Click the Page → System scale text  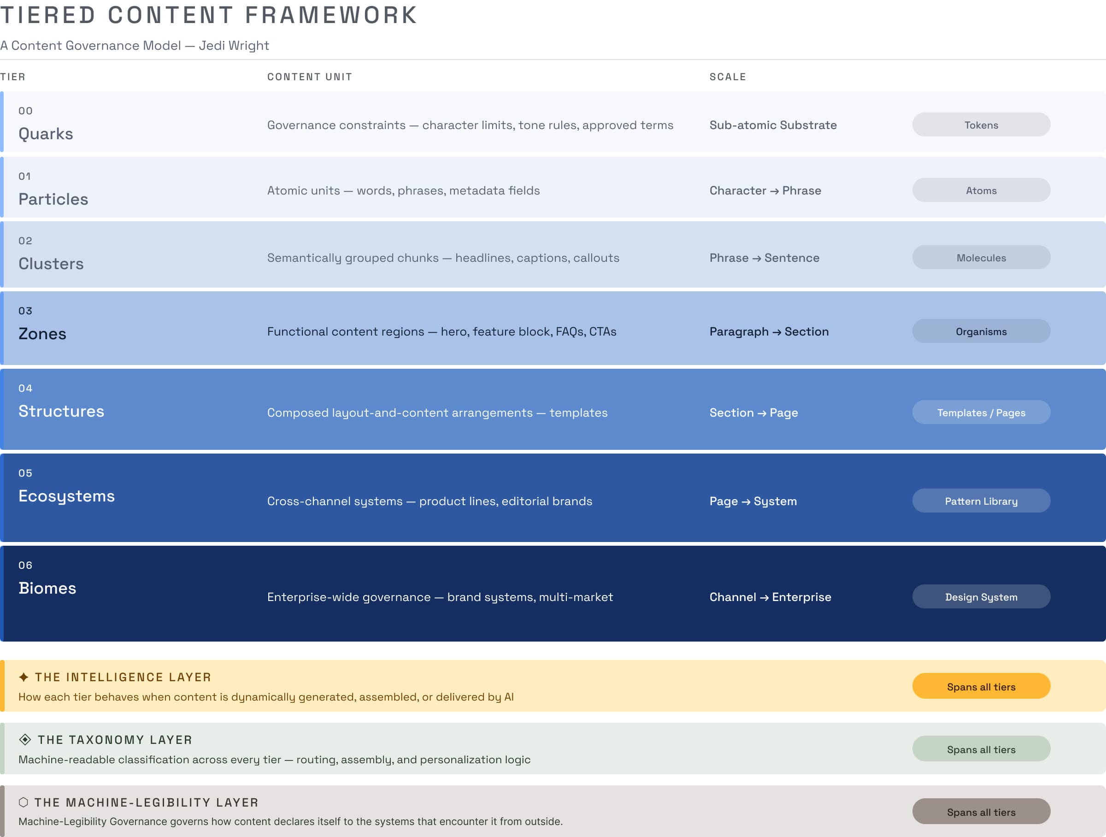click(x=753, y=501)
